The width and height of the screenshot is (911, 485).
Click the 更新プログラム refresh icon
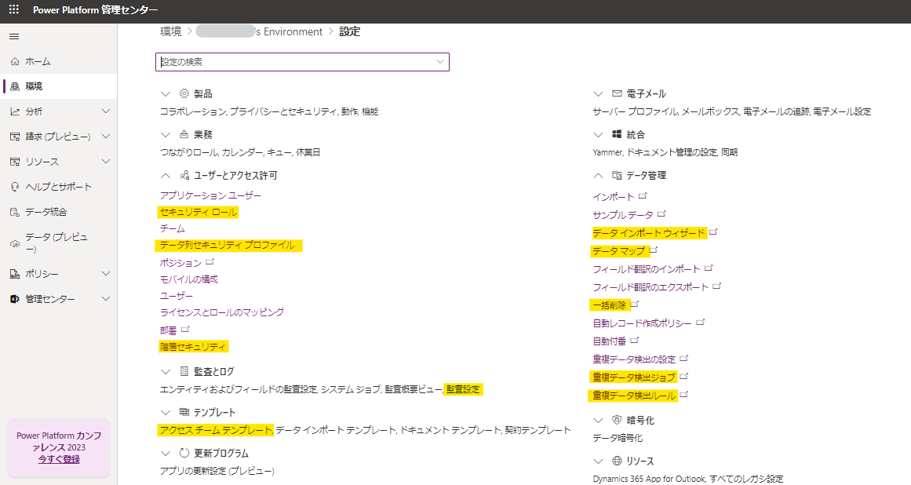[184, 453]
